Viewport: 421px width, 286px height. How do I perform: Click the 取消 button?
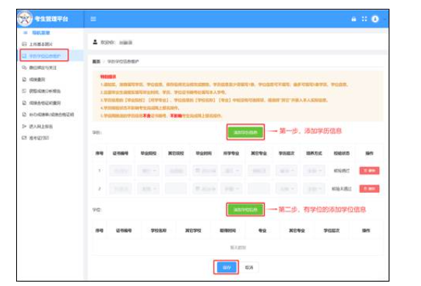coord(249,268)
